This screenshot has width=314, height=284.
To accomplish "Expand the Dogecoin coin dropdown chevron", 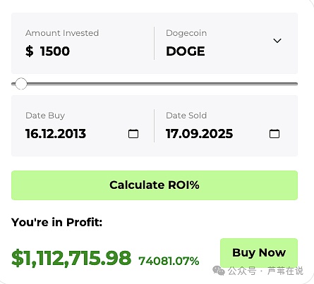I will coord(277,41).
